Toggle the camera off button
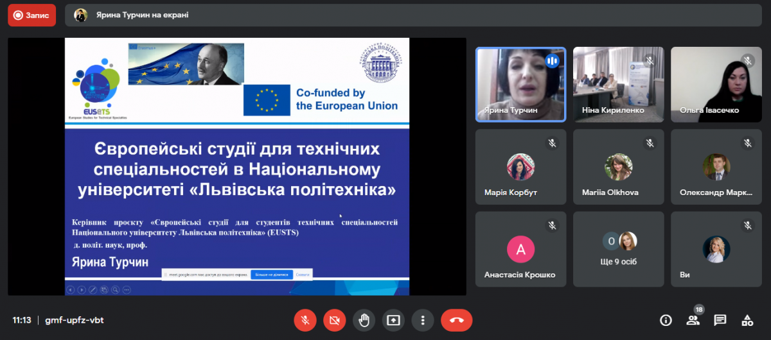 (x=334, y=320)
